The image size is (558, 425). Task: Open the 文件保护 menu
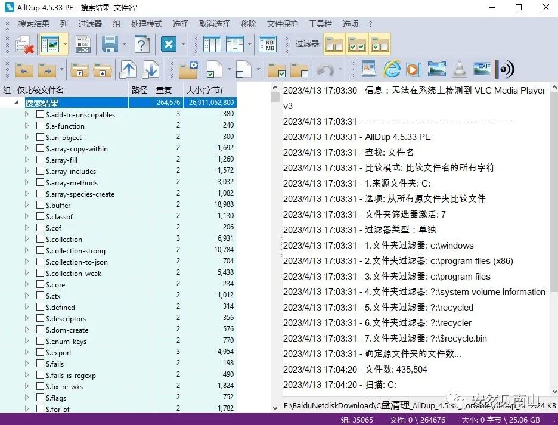282,24
